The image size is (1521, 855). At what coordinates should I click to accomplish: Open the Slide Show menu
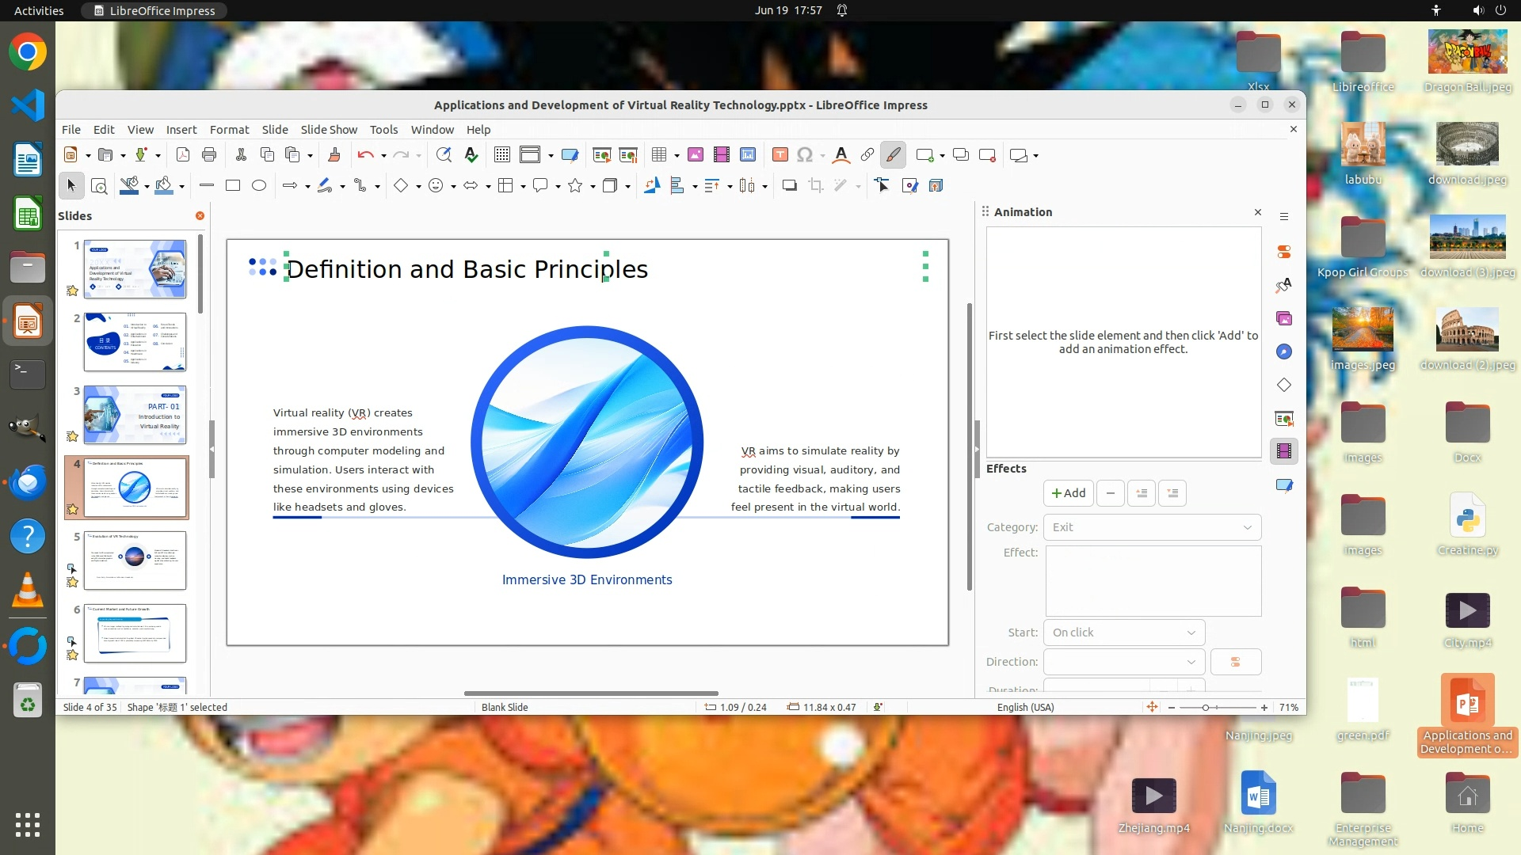328,130
